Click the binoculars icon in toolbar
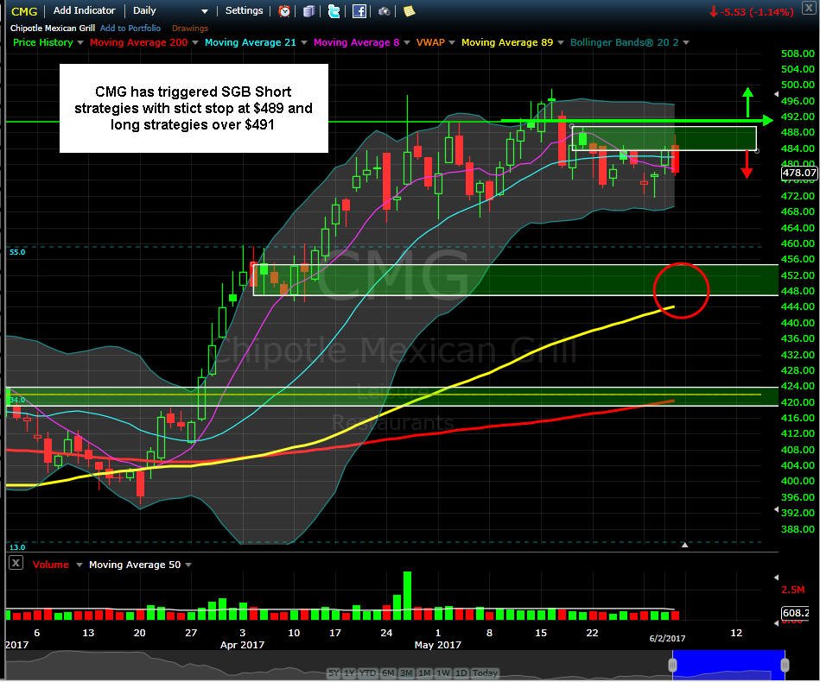 click(x=384, y=11)
